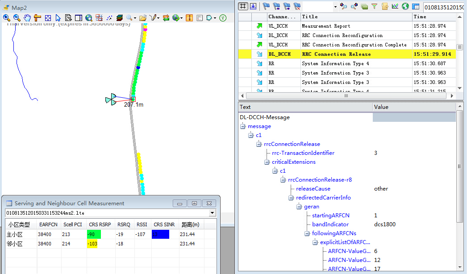The image size is (467, 274).
Task: Click the green -90 RSRP cell
Action: tap(94, 234)
